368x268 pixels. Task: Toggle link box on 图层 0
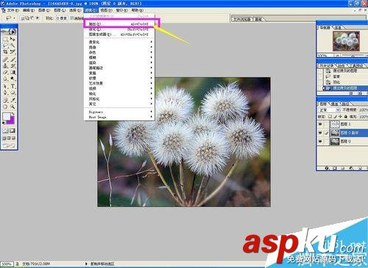[326, 141]
